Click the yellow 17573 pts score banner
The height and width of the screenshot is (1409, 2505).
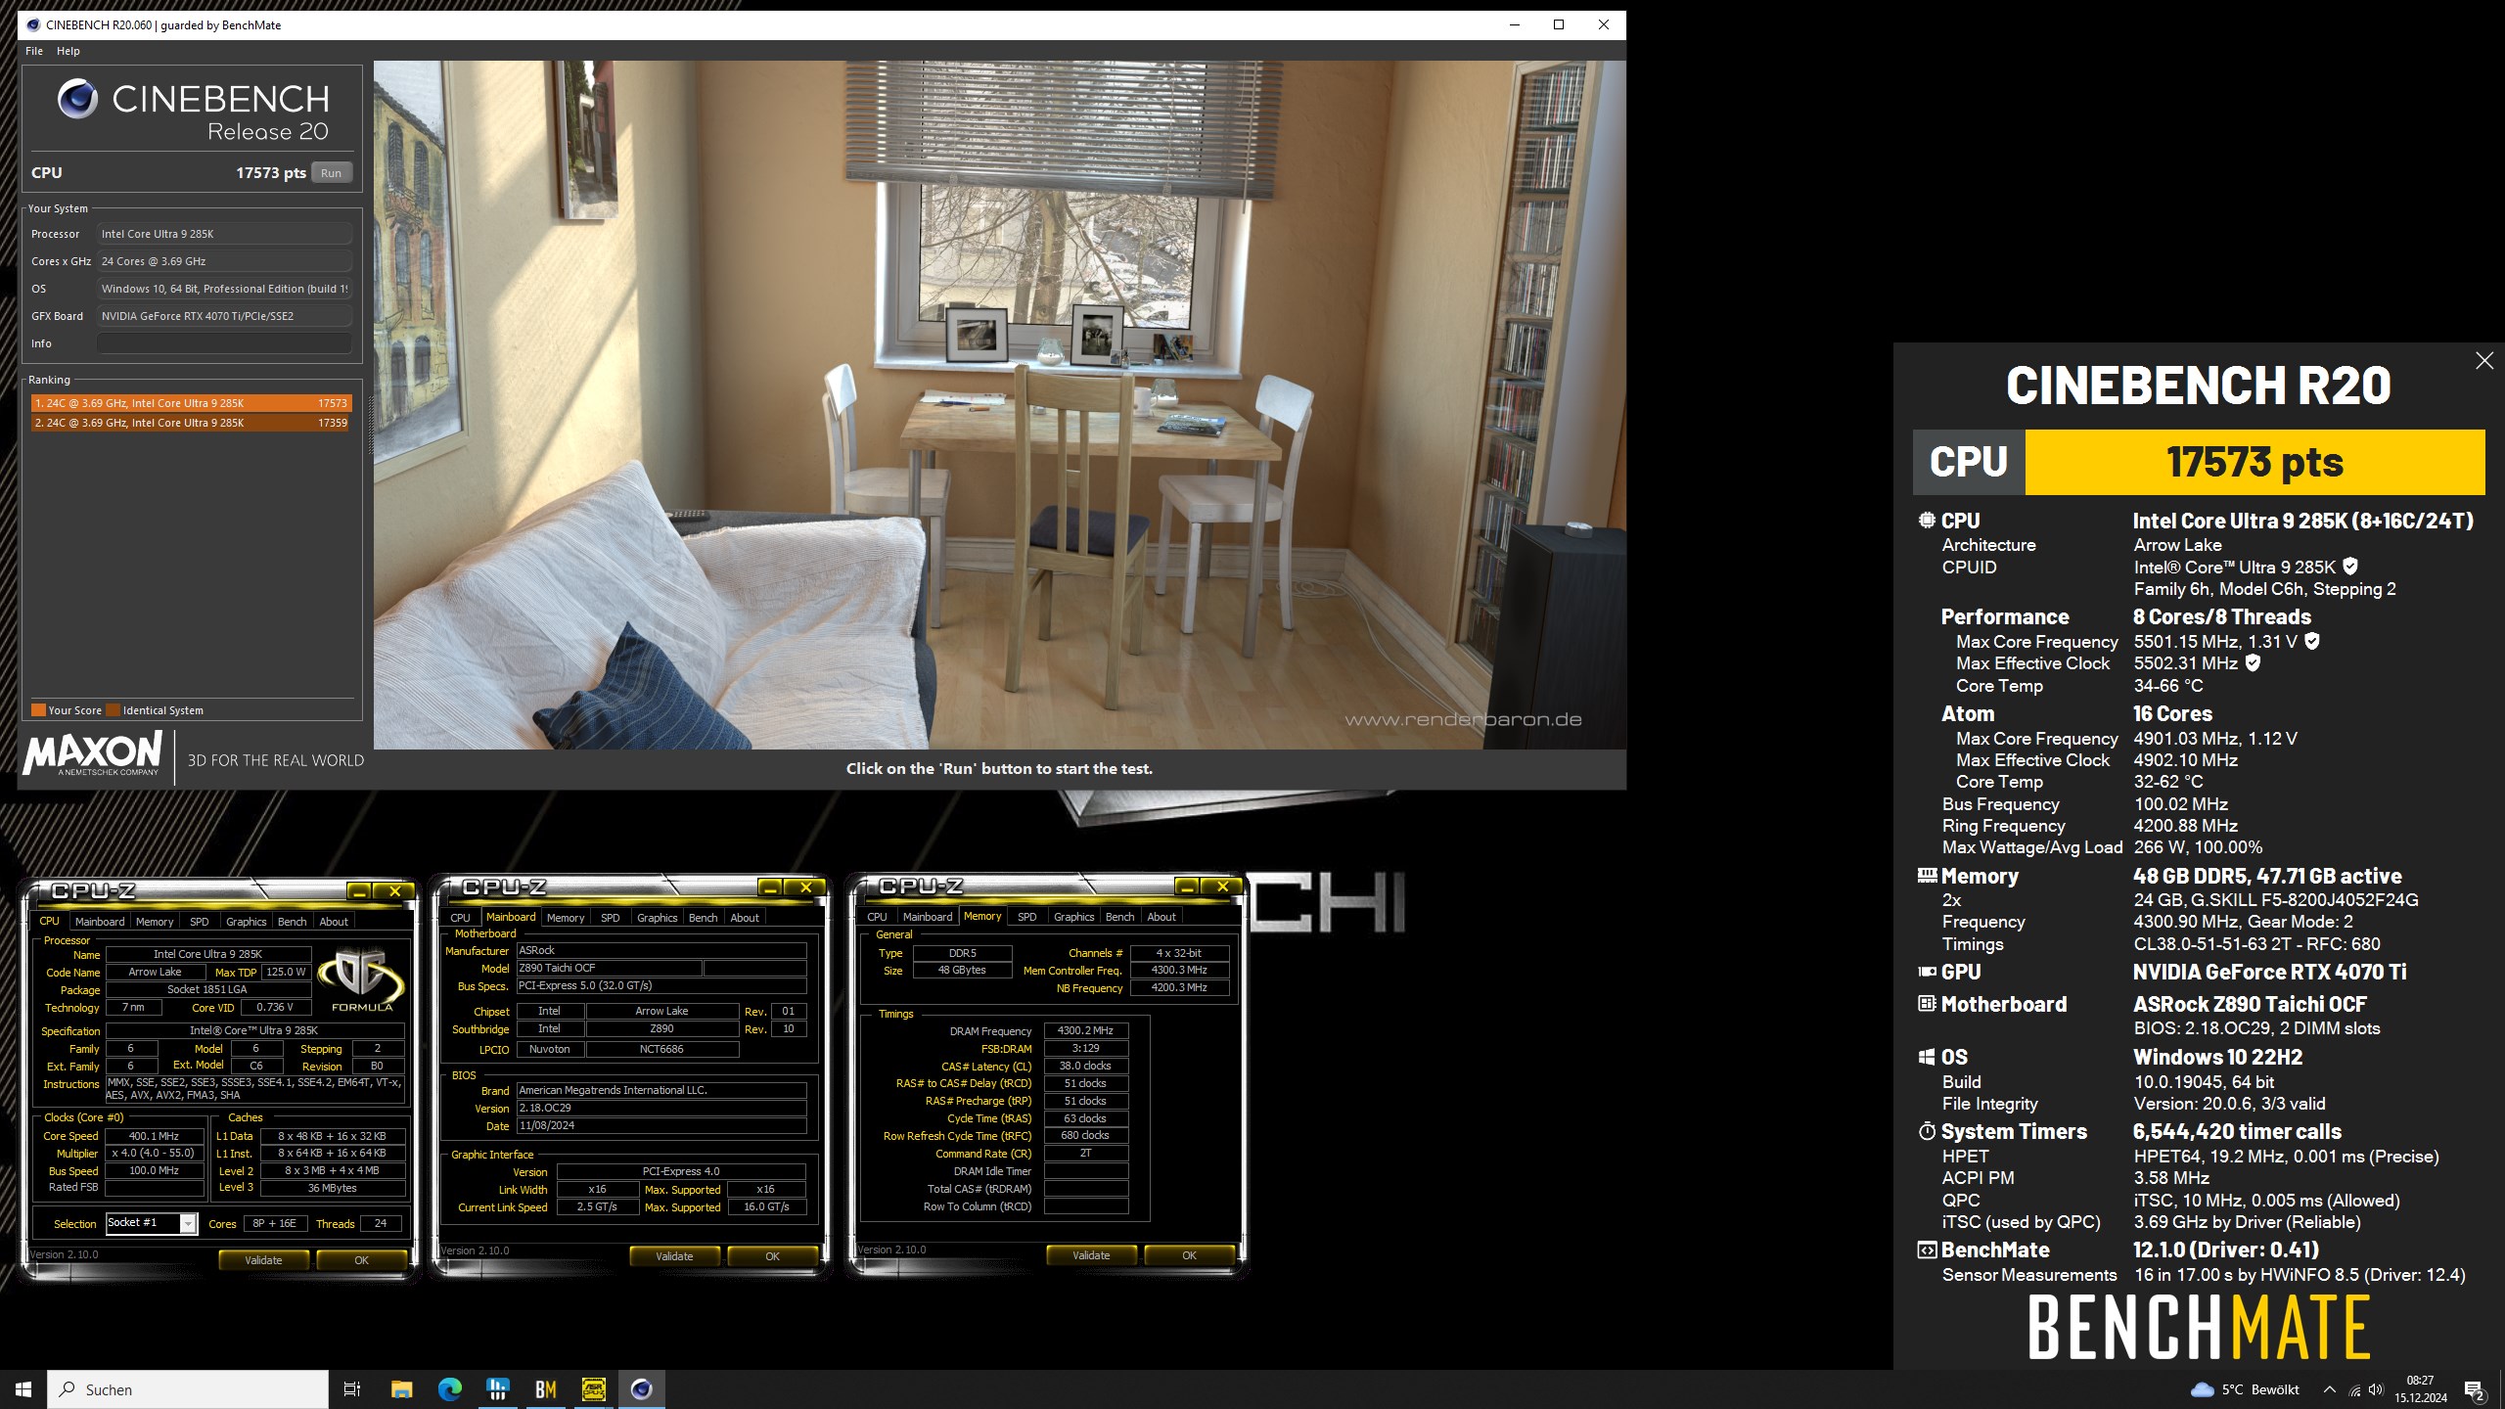[x=2254, y=462]
